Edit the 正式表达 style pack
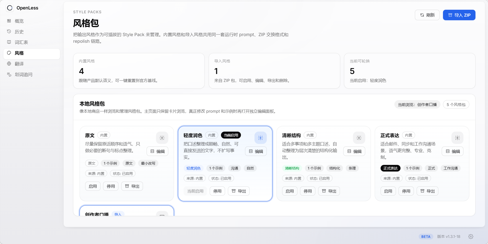The image size is (488, 244). click(453, 151)
